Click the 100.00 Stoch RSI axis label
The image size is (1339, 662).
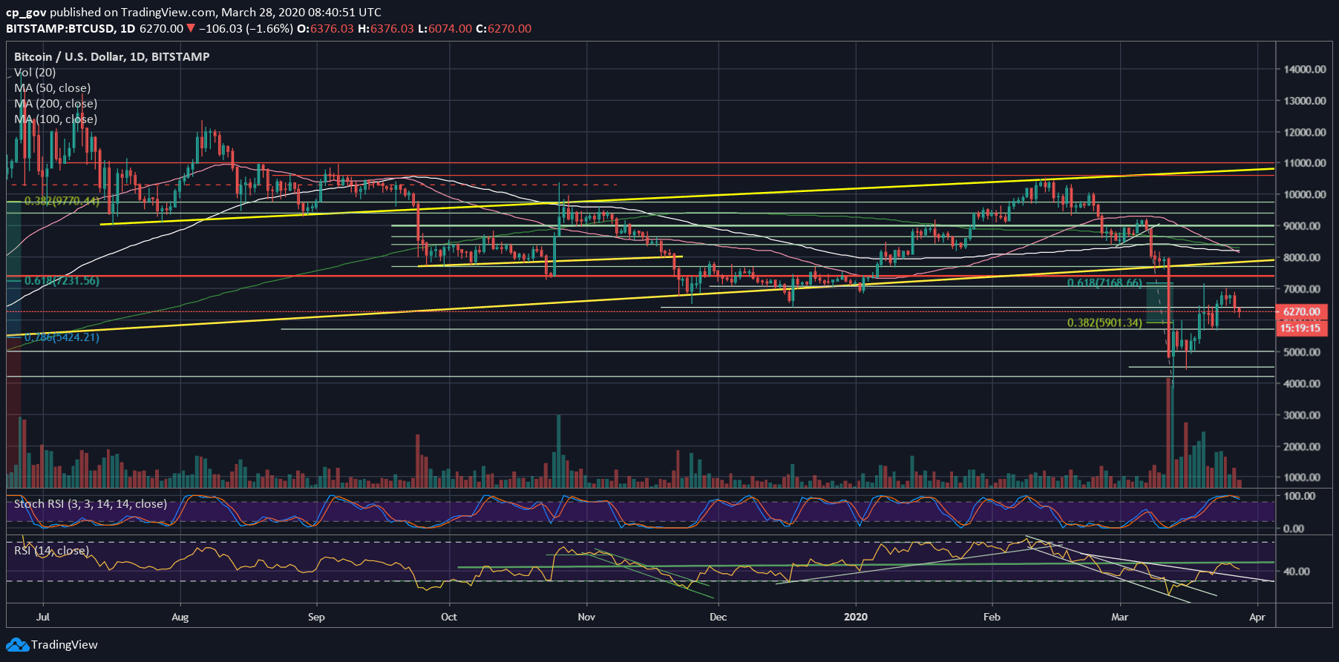pos(1299,496)
